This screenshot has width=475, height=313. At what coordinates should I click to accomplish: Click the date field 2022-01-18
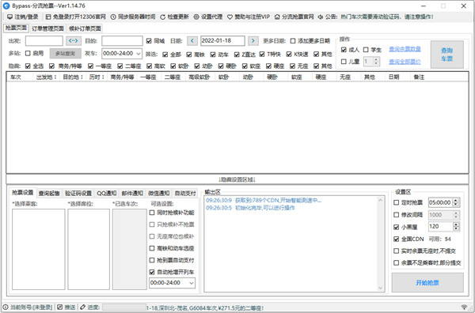tap(222, 41)
